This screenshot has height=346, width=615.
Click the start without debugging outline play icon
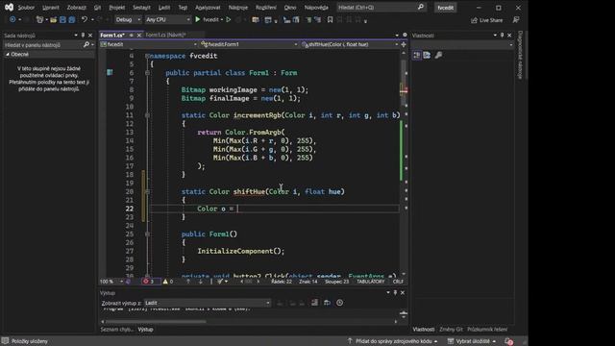pyautogui.click(x=229, y=19)
